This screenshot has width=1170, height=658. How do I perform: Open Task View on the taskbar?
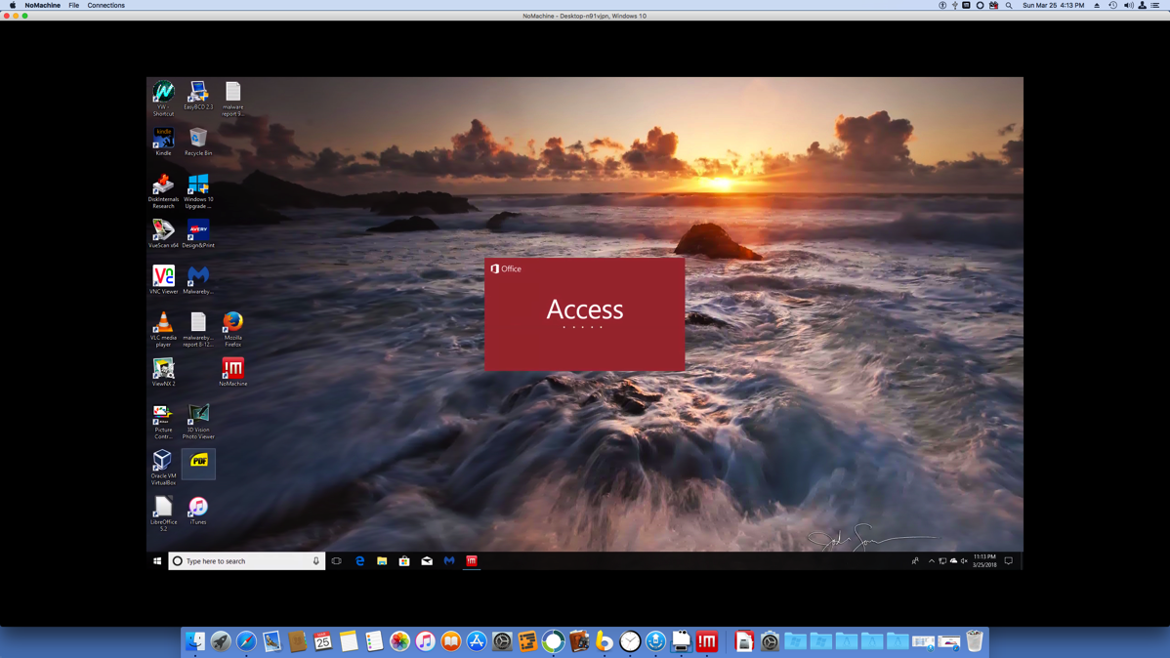pos(337,561)
